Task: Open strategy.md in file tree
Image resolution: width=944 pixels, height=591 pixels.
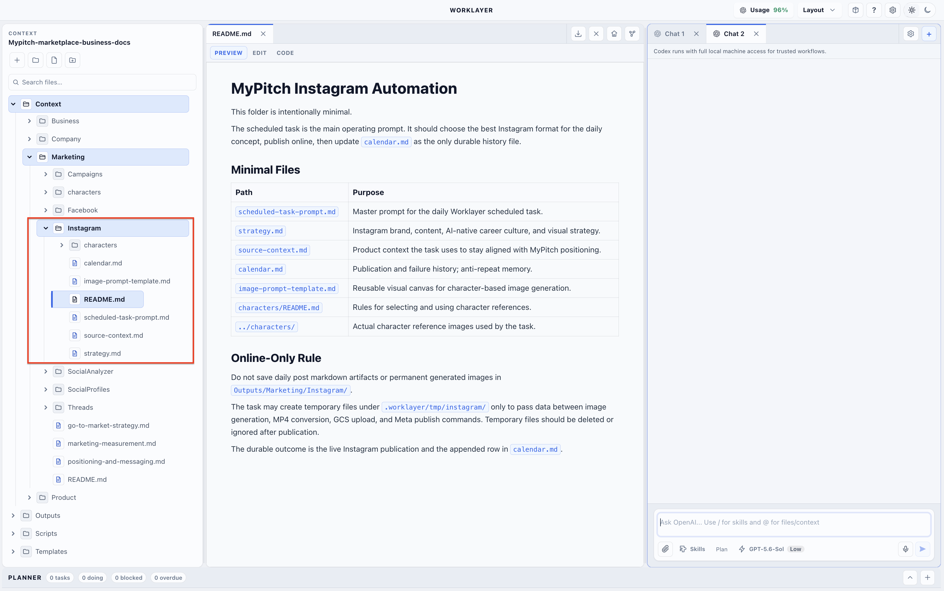Action: (x=102, y=353)
